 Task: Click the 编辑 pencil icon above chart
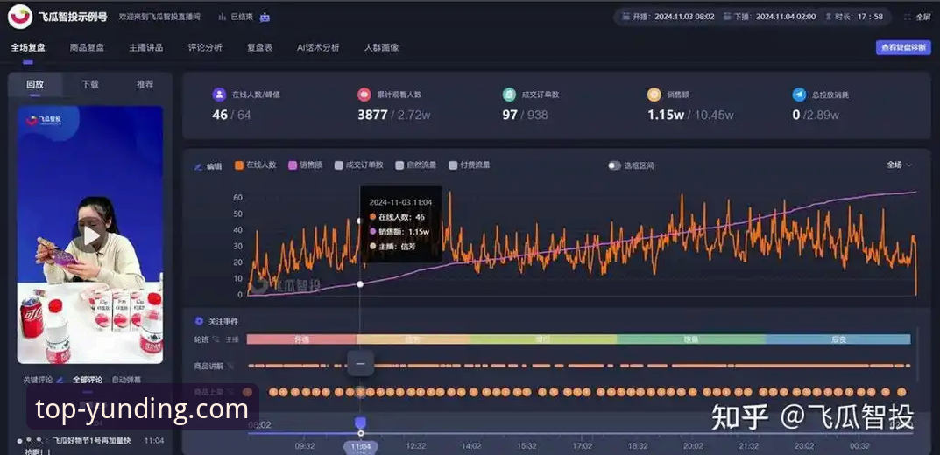[x=198, y=166]
